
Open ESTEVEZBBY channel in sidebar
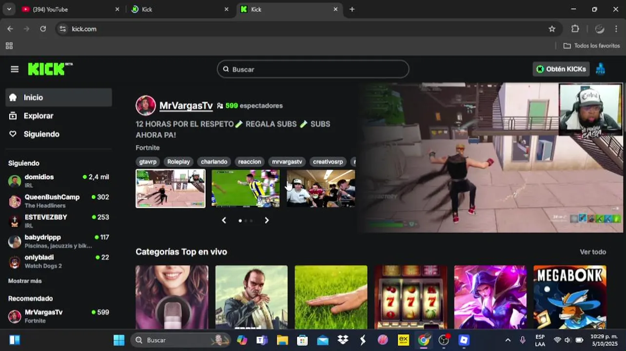(59, 221)
